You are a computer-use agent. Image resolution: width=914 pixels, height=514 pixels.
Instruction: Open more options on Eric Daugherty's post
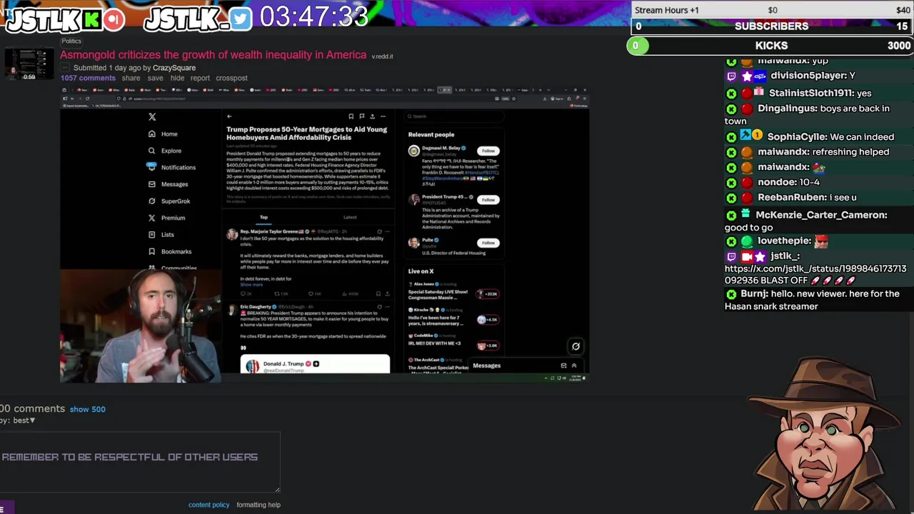coord(387,307)
